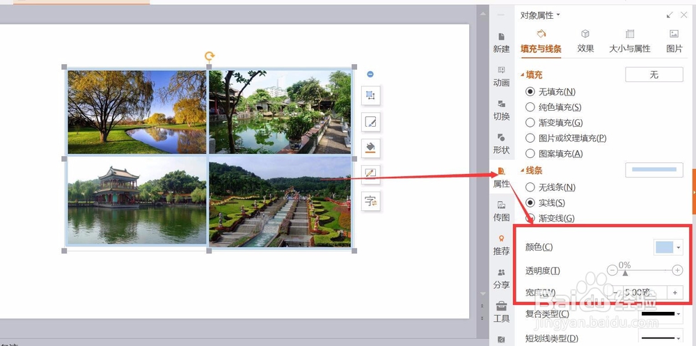Open the 推荐 recommend sidebar panel

point(501,245)
